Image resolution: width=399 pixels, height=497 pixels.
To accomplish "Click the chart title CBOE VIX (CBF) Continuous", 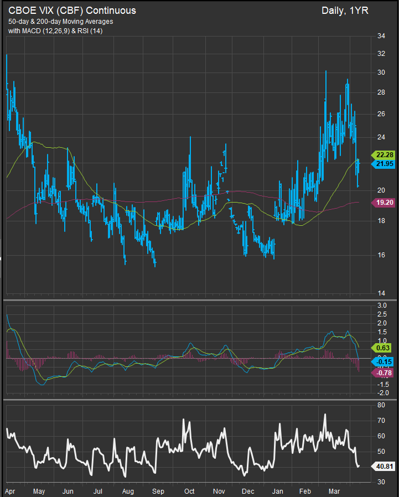I will click(72, 11).
